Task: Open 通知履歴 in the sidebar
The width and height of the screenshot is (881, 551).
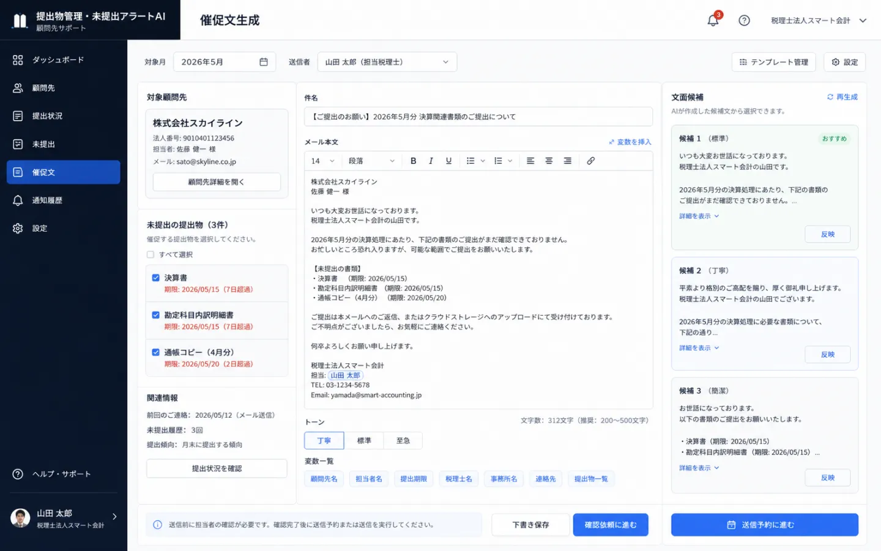Action: pos(64,201)
